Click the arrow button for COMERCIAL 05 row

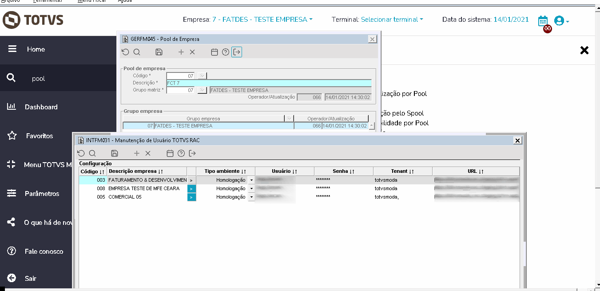pyautogui.click(x=191, y=197)
